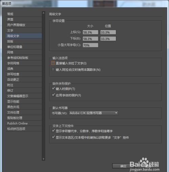Click the category list scrollbar track
This screenshot has width=169, height=172.
click(44, 86)
